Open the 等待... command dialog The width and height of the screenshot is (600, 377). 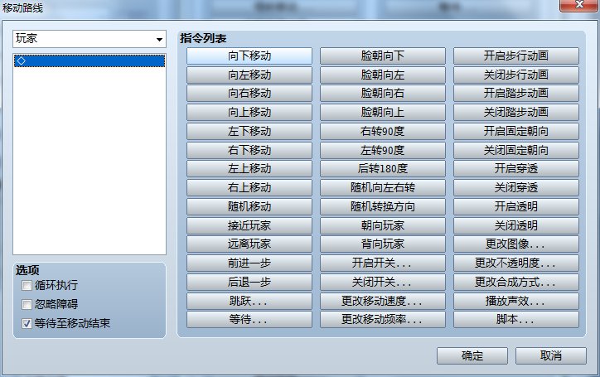pos(249,319)
